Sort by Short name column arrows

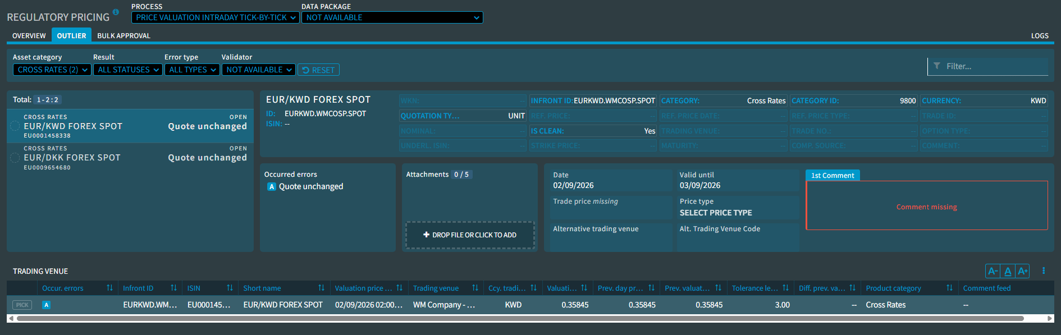click(321, 288)
